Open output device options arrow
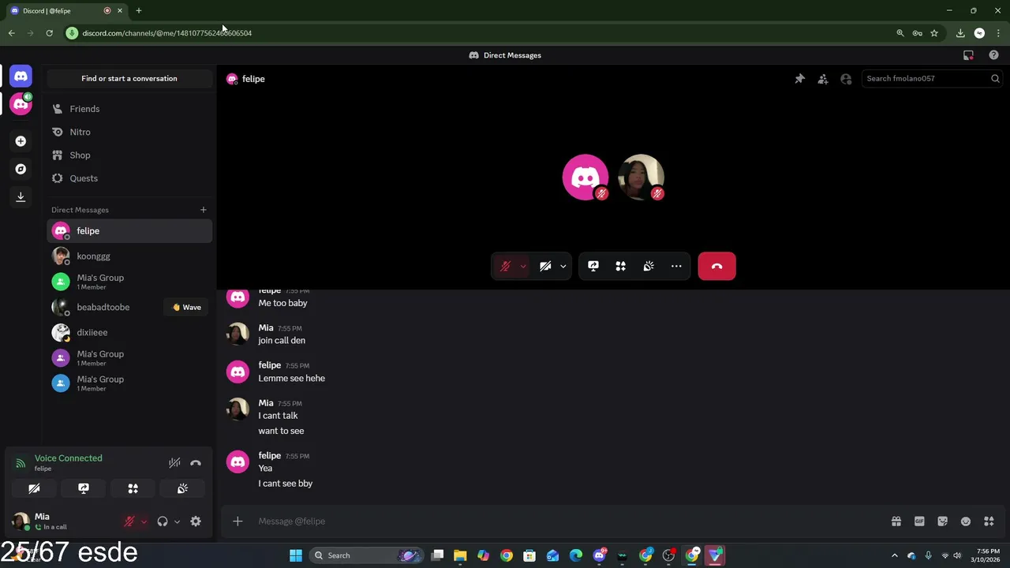Viewport: 1010px width, 568px height. pyautogui.click(x=177, y=521)
